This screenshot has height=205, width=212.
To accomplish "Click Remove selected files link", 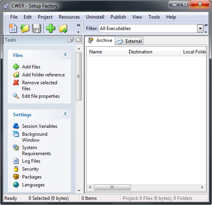I will (x=39, y=85).
